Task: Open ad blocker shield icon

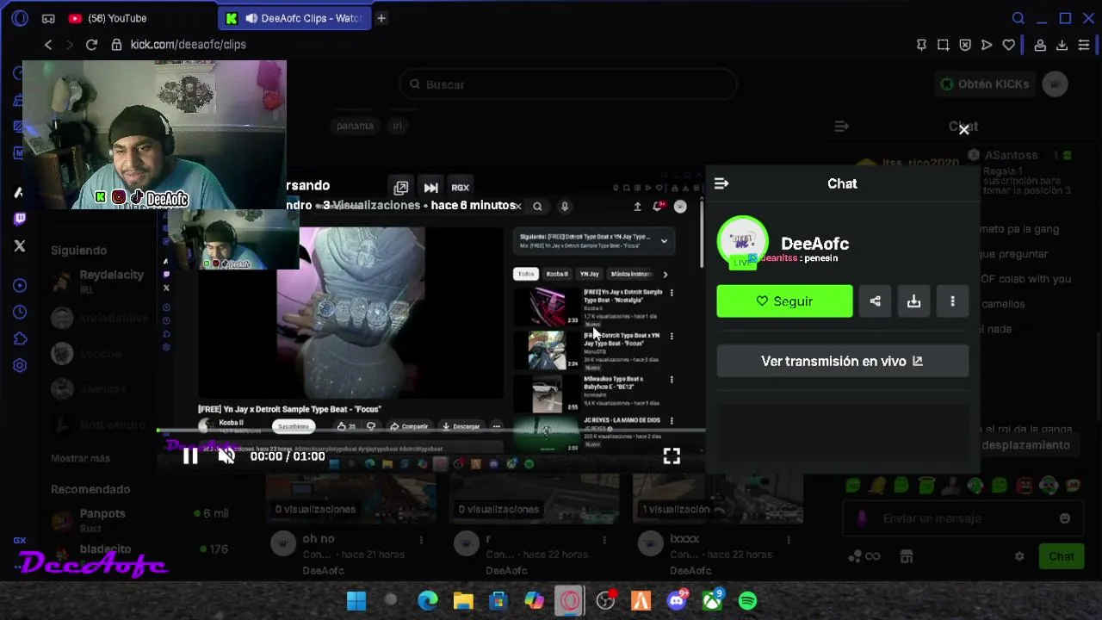Action: tap(965, 45)
